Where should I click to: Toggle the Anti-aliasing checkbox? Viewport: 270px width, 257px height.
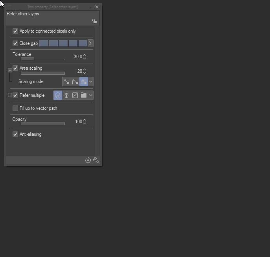pos(15,134)
